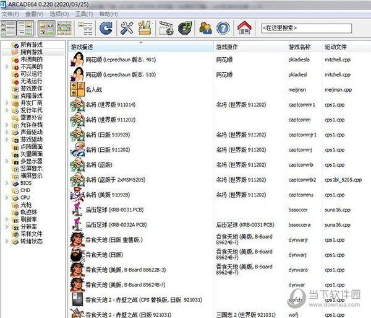
Task: Select 竖屏显示 folder in tree
Action: (x=32, y=169)
